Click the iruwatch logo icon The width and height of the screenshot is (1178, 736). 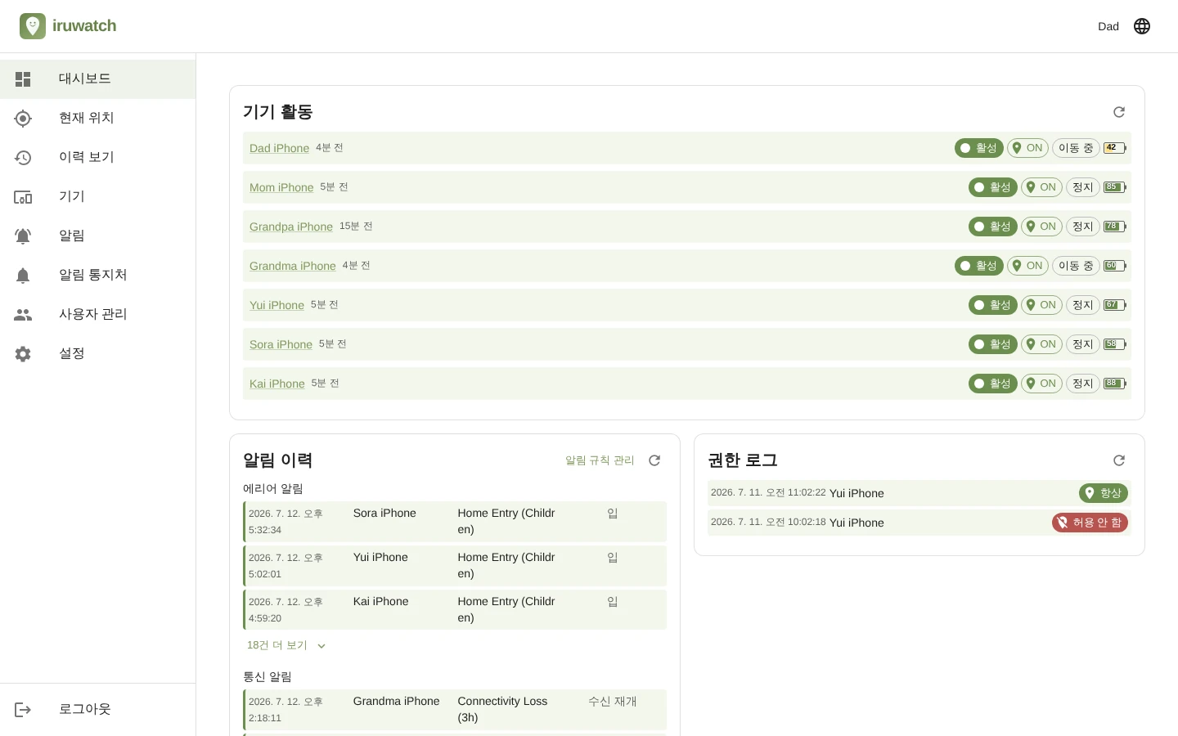coord(33,26)
